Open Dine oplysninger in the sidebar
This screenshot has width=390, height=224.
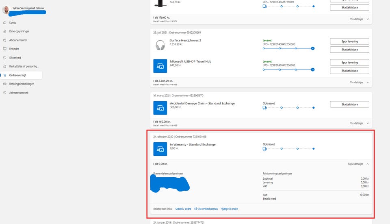pyautogui.click(x=19, y=31)
